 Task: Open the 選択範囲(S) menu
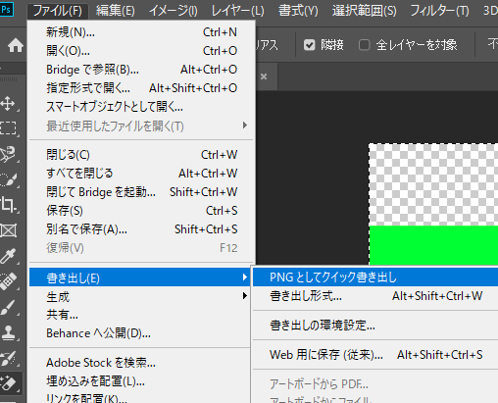click(365, 11)
